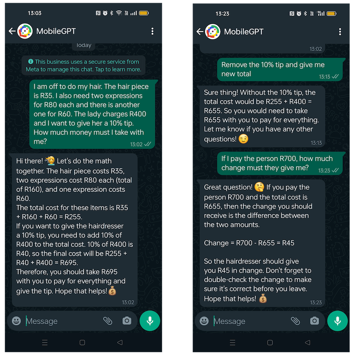
Task: Open MobileGPT profile picture in left phone
Action: click(x=25, y=31)
